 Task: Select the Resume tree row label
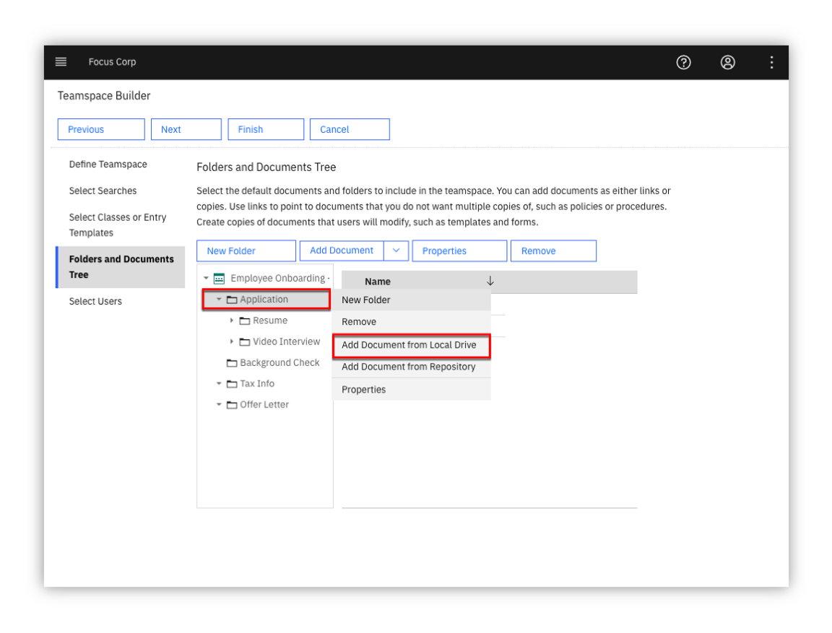coord(270,320)
